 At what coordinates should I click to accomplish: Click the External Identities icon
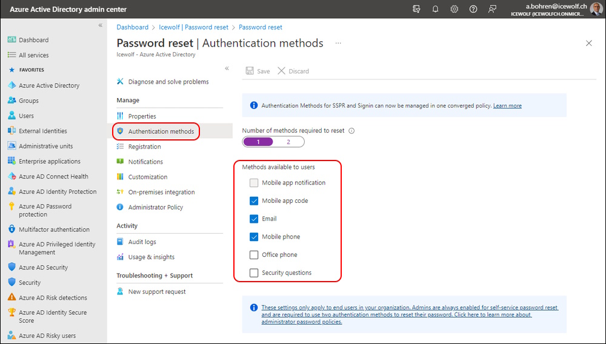pyautogui.click(x=12, y=130)
